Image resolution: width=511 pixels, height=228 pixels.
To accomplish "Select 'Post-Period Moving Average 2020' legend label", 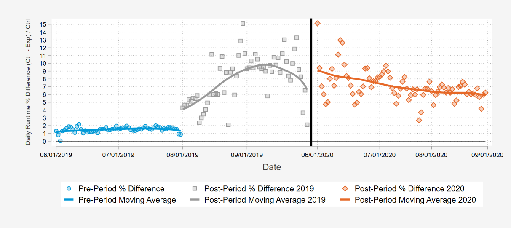I will [415, 200].
